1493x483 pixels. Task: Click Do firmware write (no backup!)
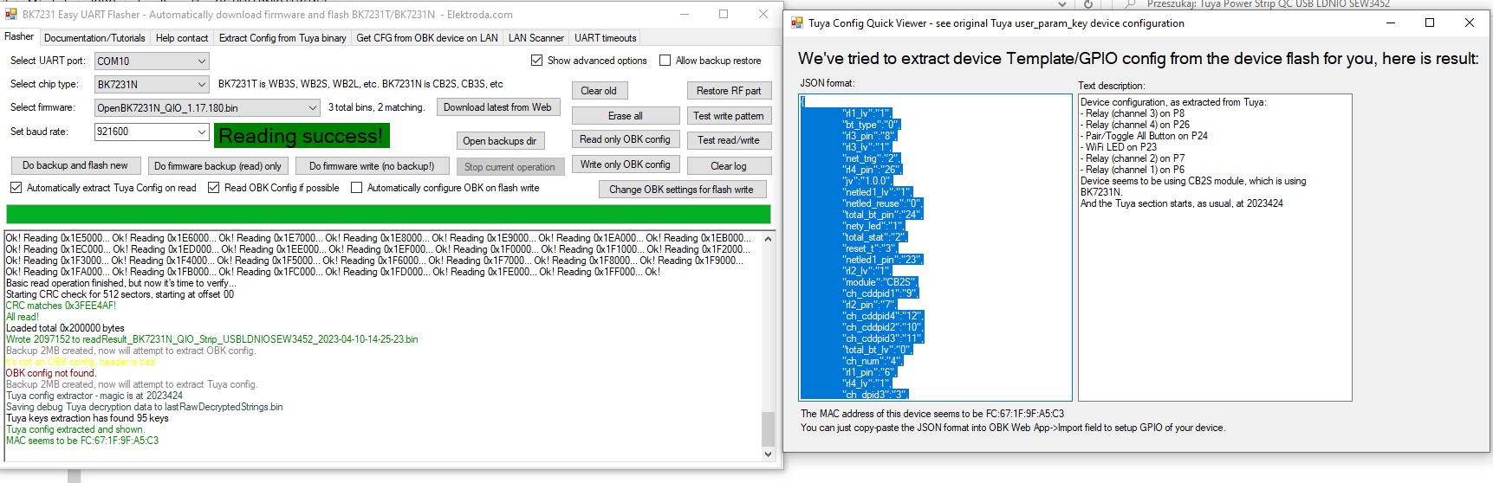click(372, 166)
